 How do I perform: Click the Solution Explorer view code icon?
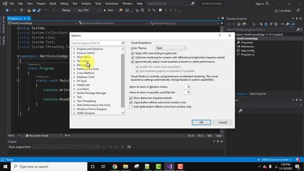tap(283, 24)
